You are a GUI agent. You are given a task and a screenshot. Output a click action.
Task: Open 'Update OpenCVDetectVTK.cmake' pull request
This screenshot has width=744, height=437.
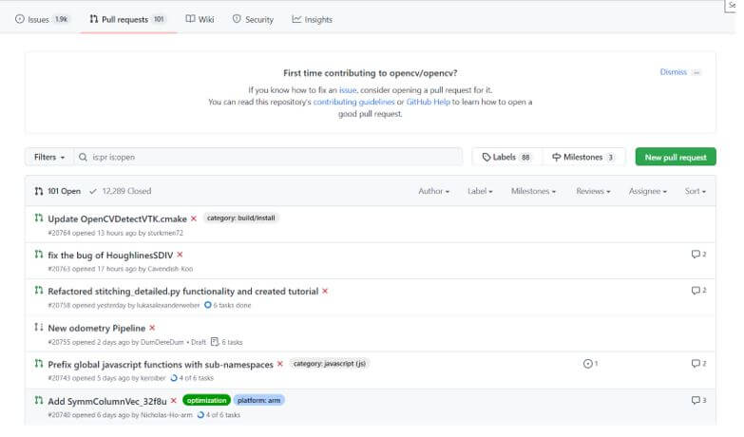tap(117, 219)
